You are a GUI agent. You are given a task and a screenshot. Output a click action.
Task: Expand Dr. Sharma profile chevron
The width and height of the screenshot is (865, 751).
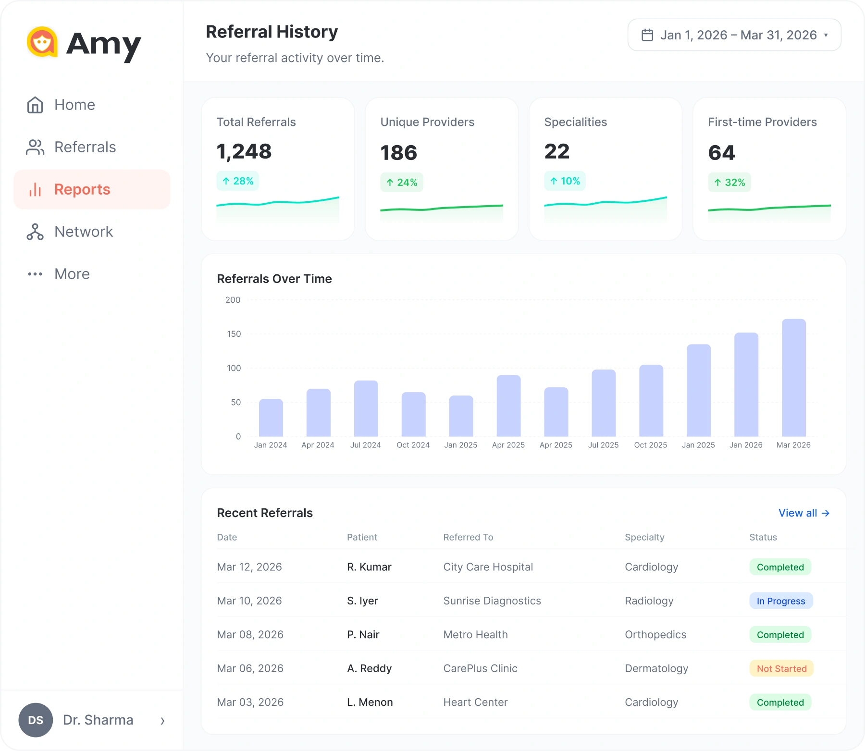point(162,720)
